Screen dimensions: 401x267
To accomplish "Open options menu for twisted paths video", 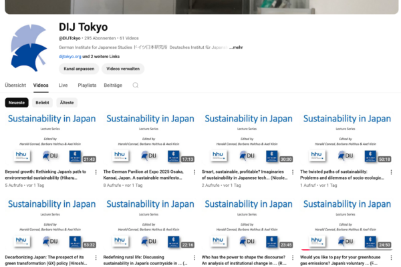I will 391,172.
